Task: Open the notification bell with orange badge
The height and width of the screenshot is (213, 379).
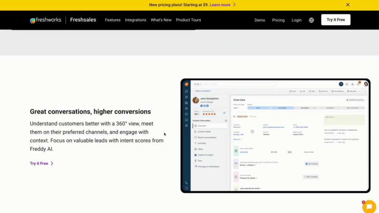Action: pos(358,84)
